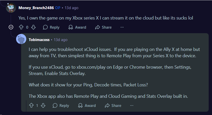Reply to Money_Branch2486's comment

pos(51,27)
